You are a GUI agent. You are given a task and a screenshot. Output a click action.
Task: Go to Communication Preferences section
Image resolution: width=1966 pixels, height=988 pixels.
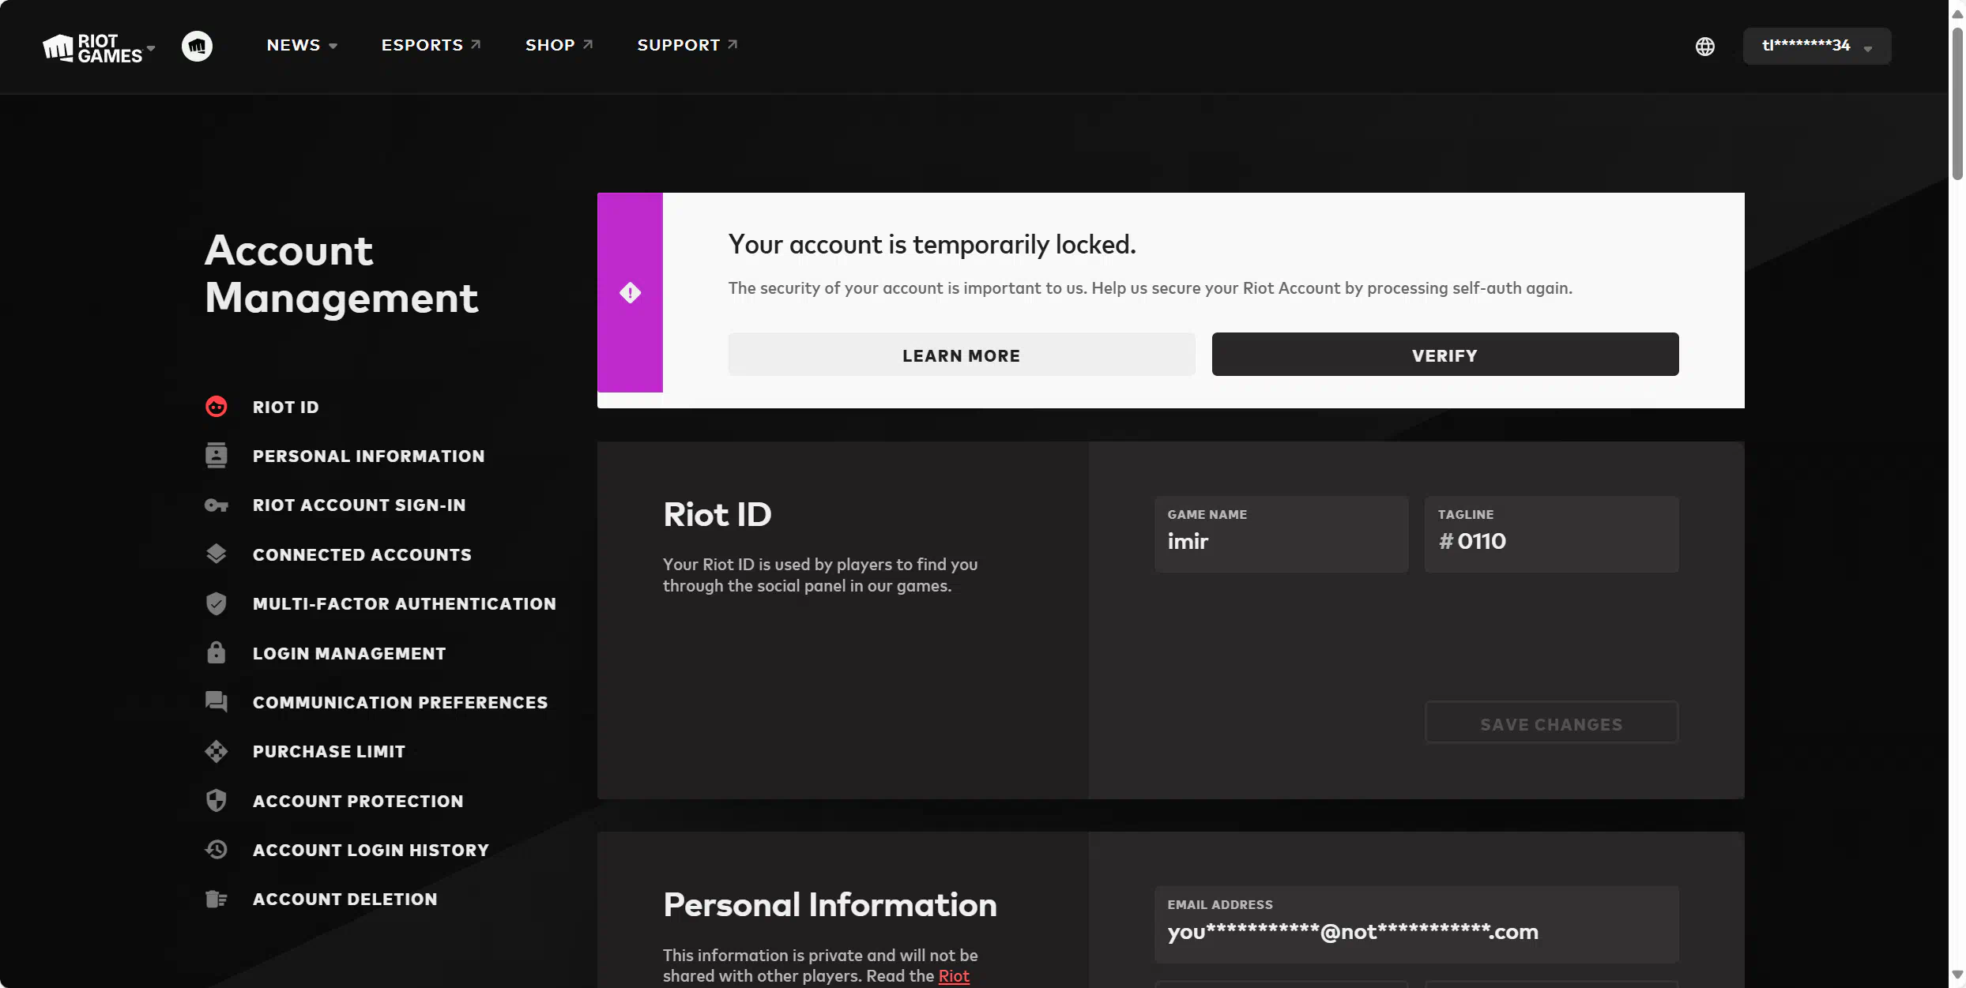(400, 702)
